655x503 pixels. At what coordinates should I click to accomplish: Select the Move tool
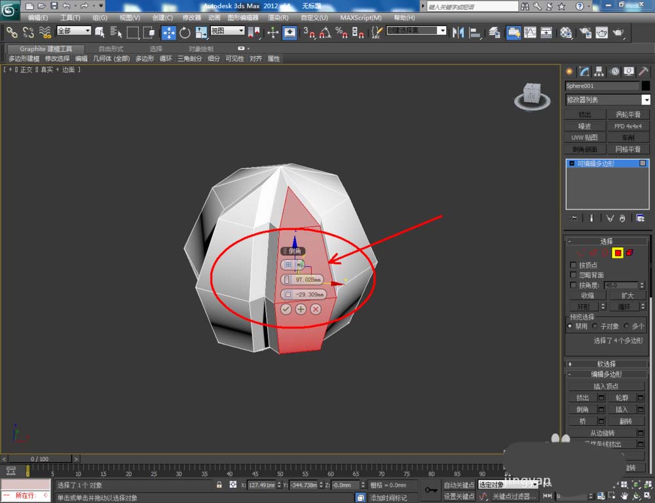[x=168, y=33]
